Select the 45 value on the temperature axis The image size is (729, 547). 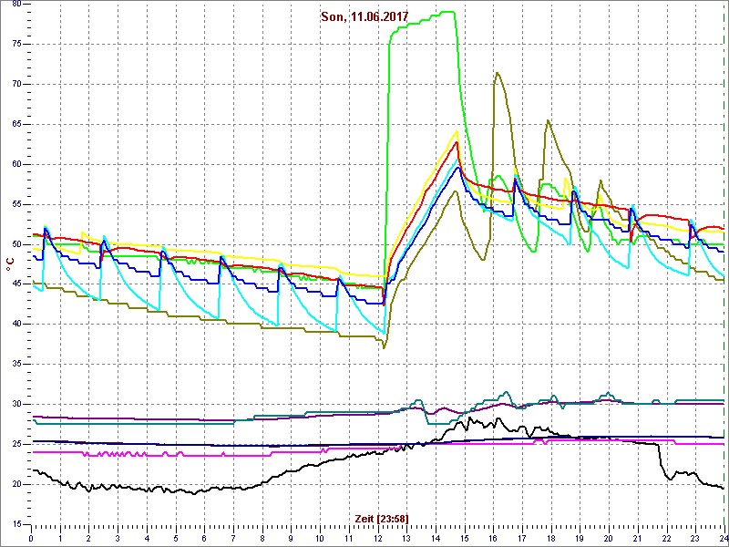pos(16,284)
